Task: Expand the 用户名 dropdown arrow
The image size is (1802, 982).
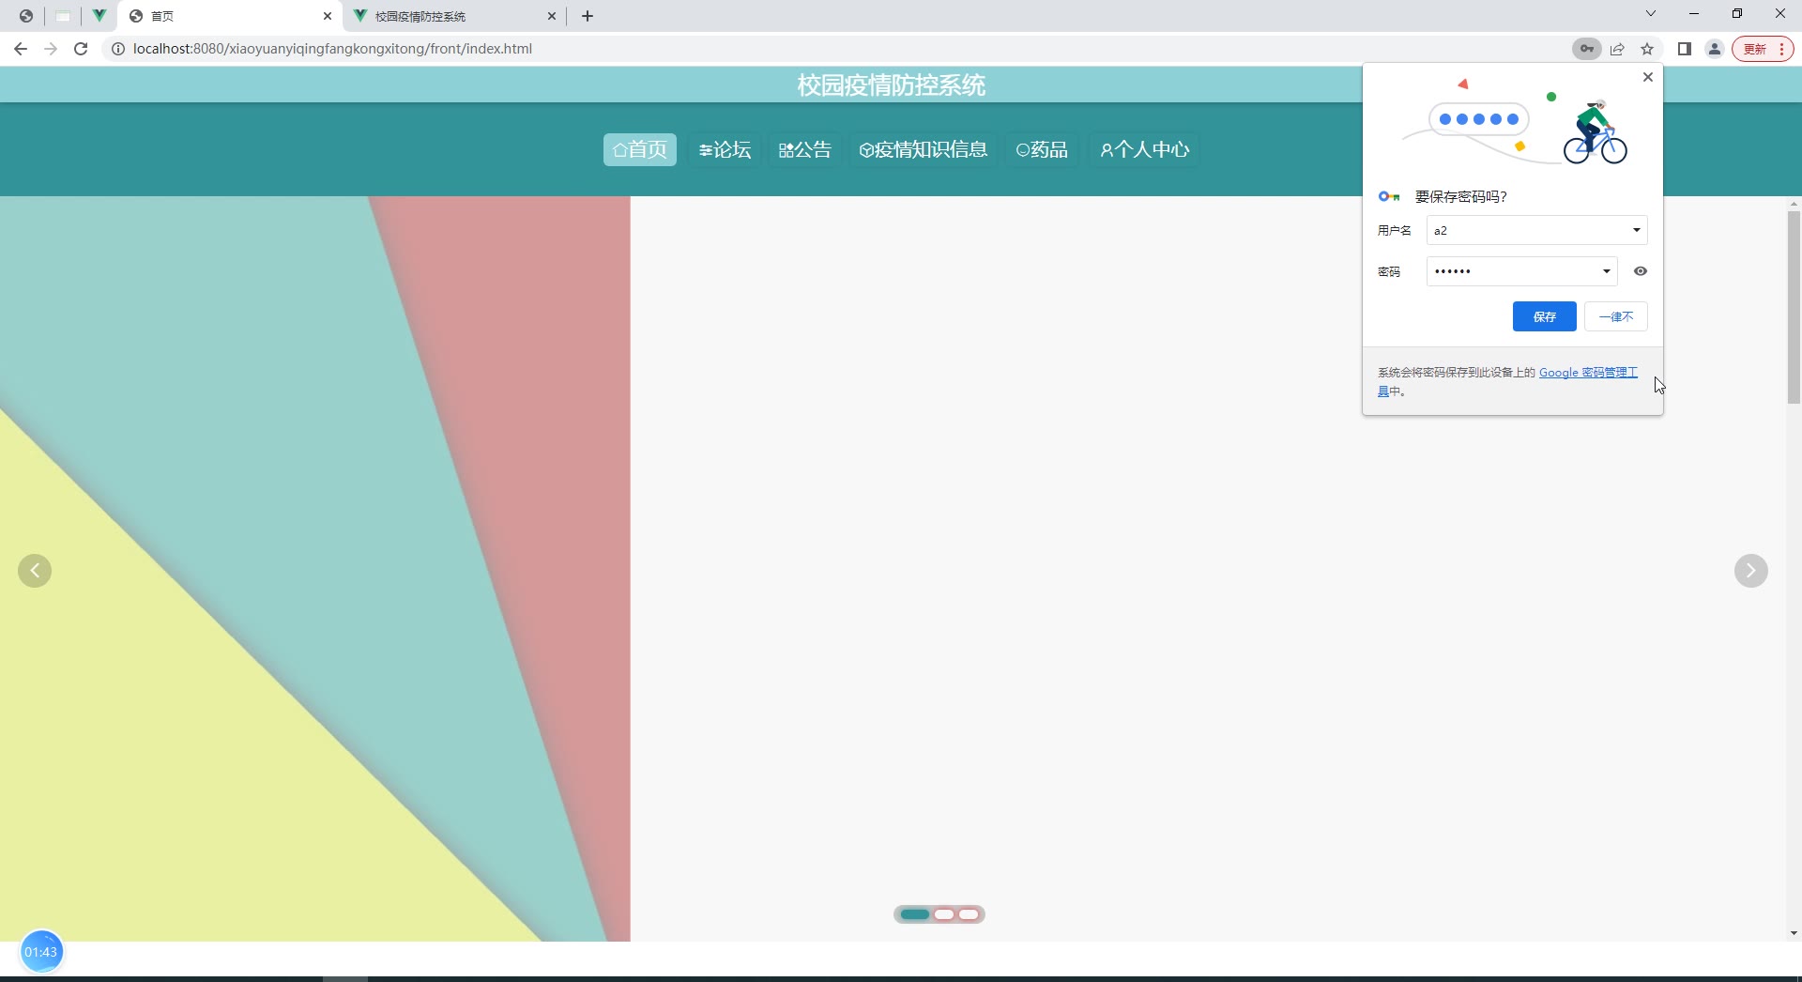Action: coord(1637,230)
